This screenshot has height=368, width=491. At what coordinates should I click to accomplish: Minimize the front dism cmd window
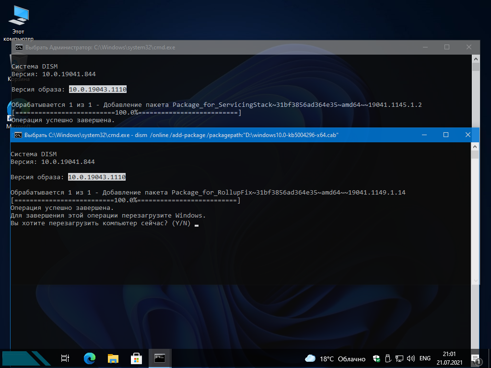pyautogui.click(x=424, y=135)
